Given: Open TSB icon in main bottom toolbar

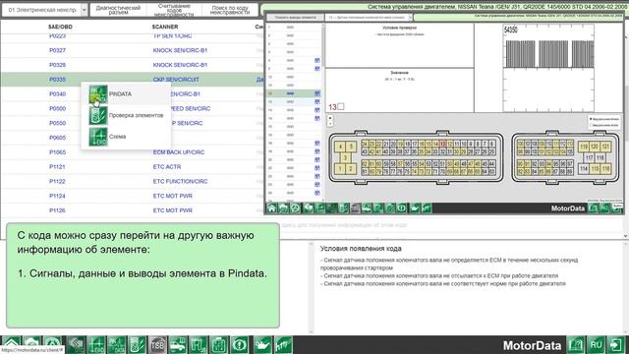Looking at the screenshot, I should click(157, 345).
